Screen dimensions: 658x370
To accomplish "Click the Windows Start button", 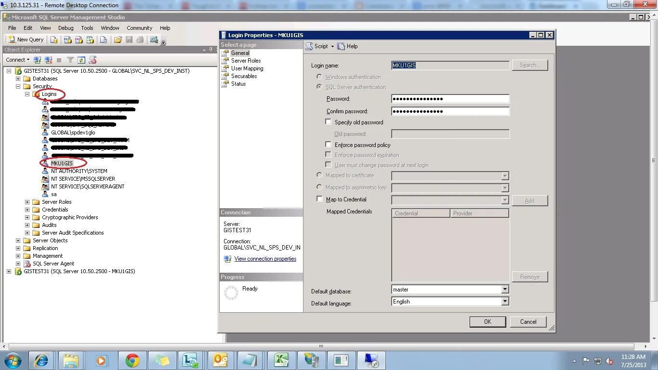I will (x=13, y=360).
